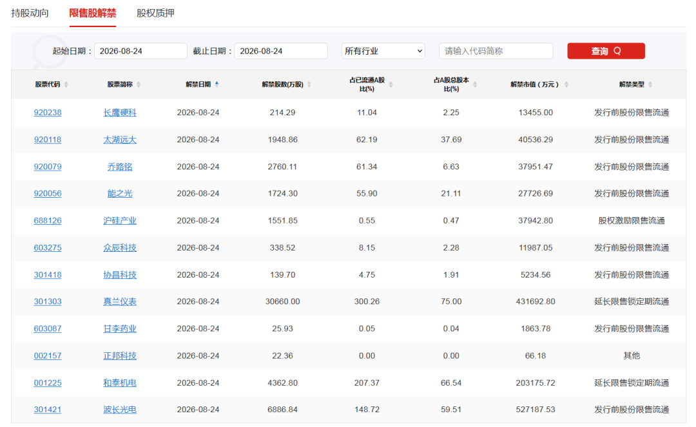Select 能之光's 21.11 percentage cell
Viewport: 696px width, 427px height.
pos(451,193)
